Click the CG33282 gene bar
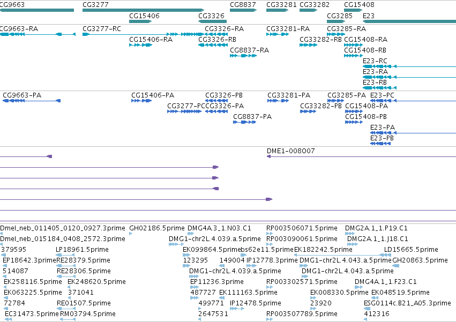The width and height of the screenshot is (456, 322). click(x=308, y=10)
